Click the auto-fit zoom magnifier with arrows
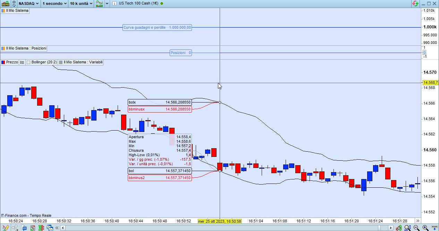 point(408,228)
